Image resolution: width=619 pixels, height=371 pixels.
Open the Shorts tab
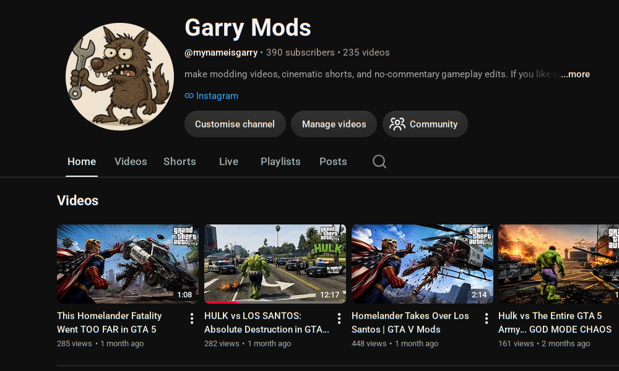(x=180, y=161)
